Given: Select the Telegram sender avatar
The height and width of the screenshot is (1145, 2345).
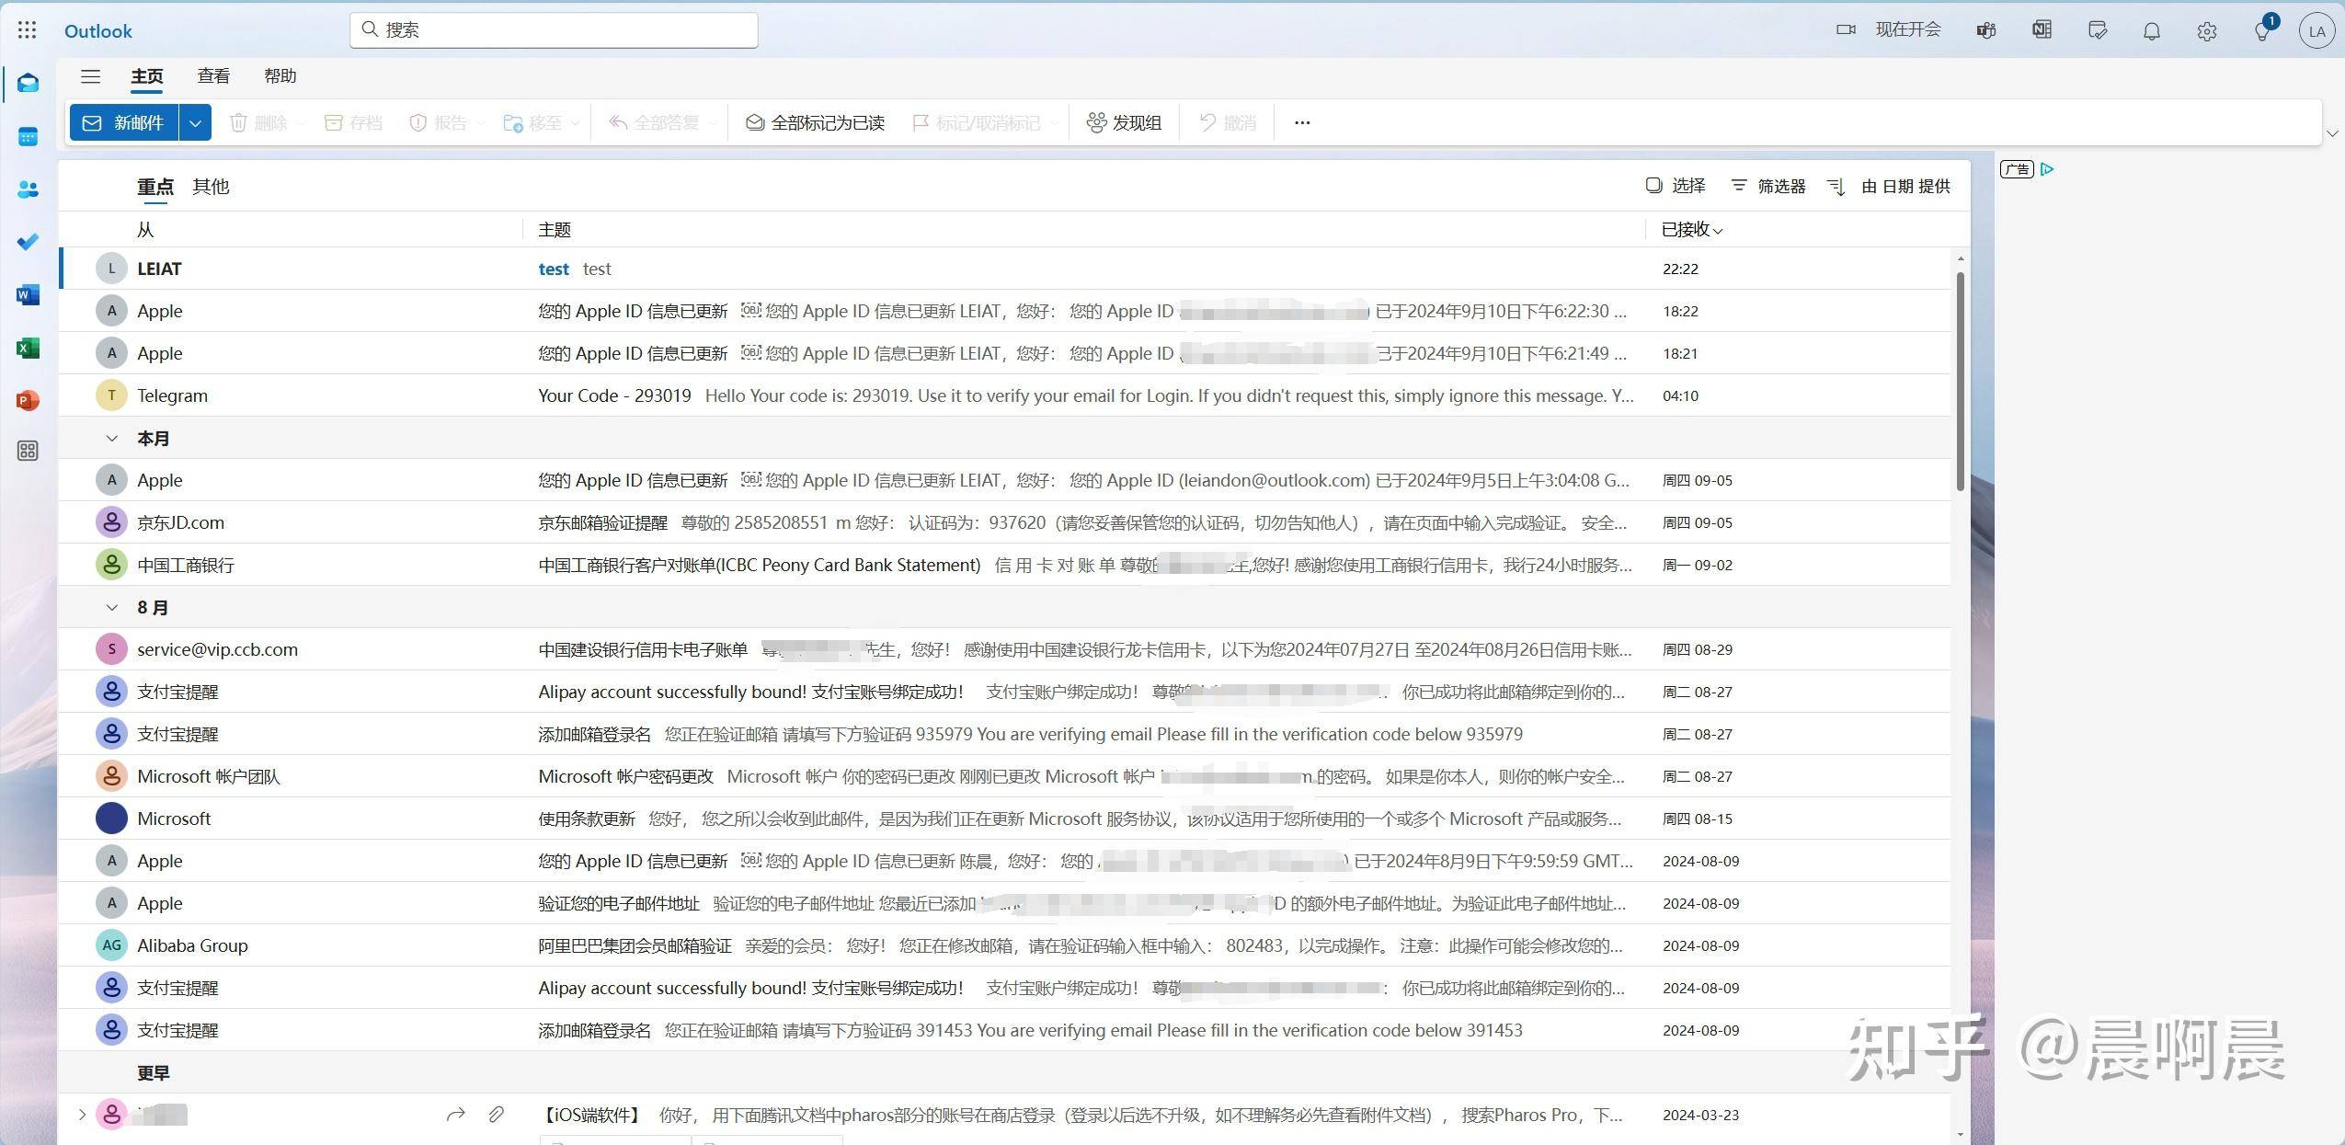Looking at the screenshot, I should click(x=111, y=395).
